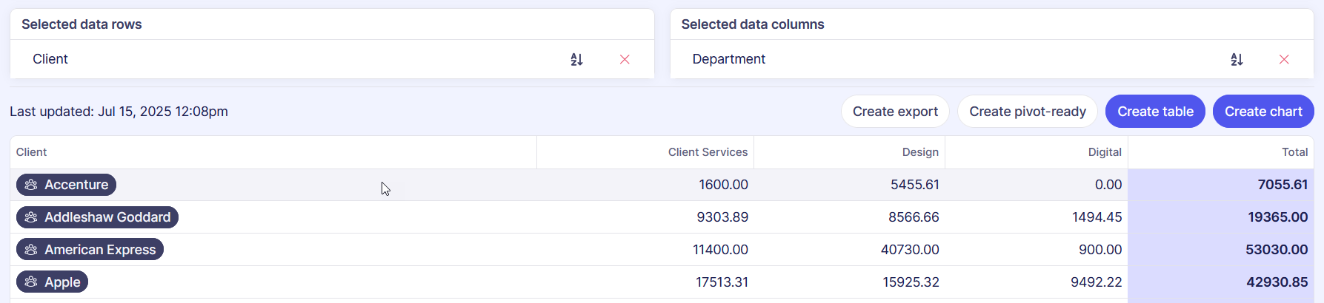Select Accenture total value 7055.61

click(x=1282, y=185)
